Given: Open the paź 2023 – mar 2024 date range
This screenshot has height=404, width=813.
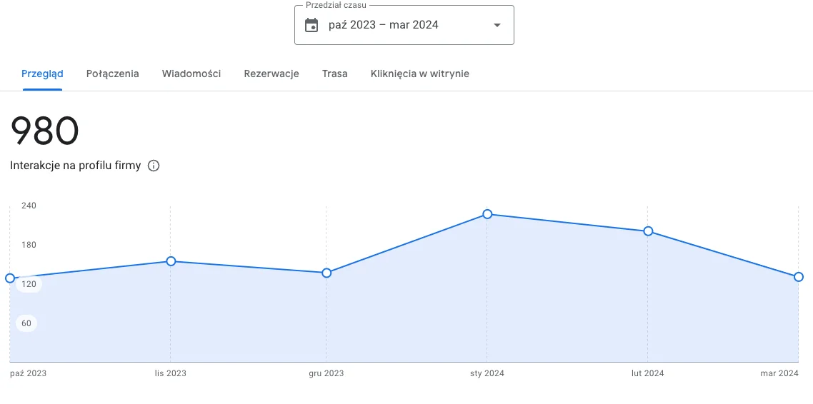Looking at the screenshot, I should point(384,26).
